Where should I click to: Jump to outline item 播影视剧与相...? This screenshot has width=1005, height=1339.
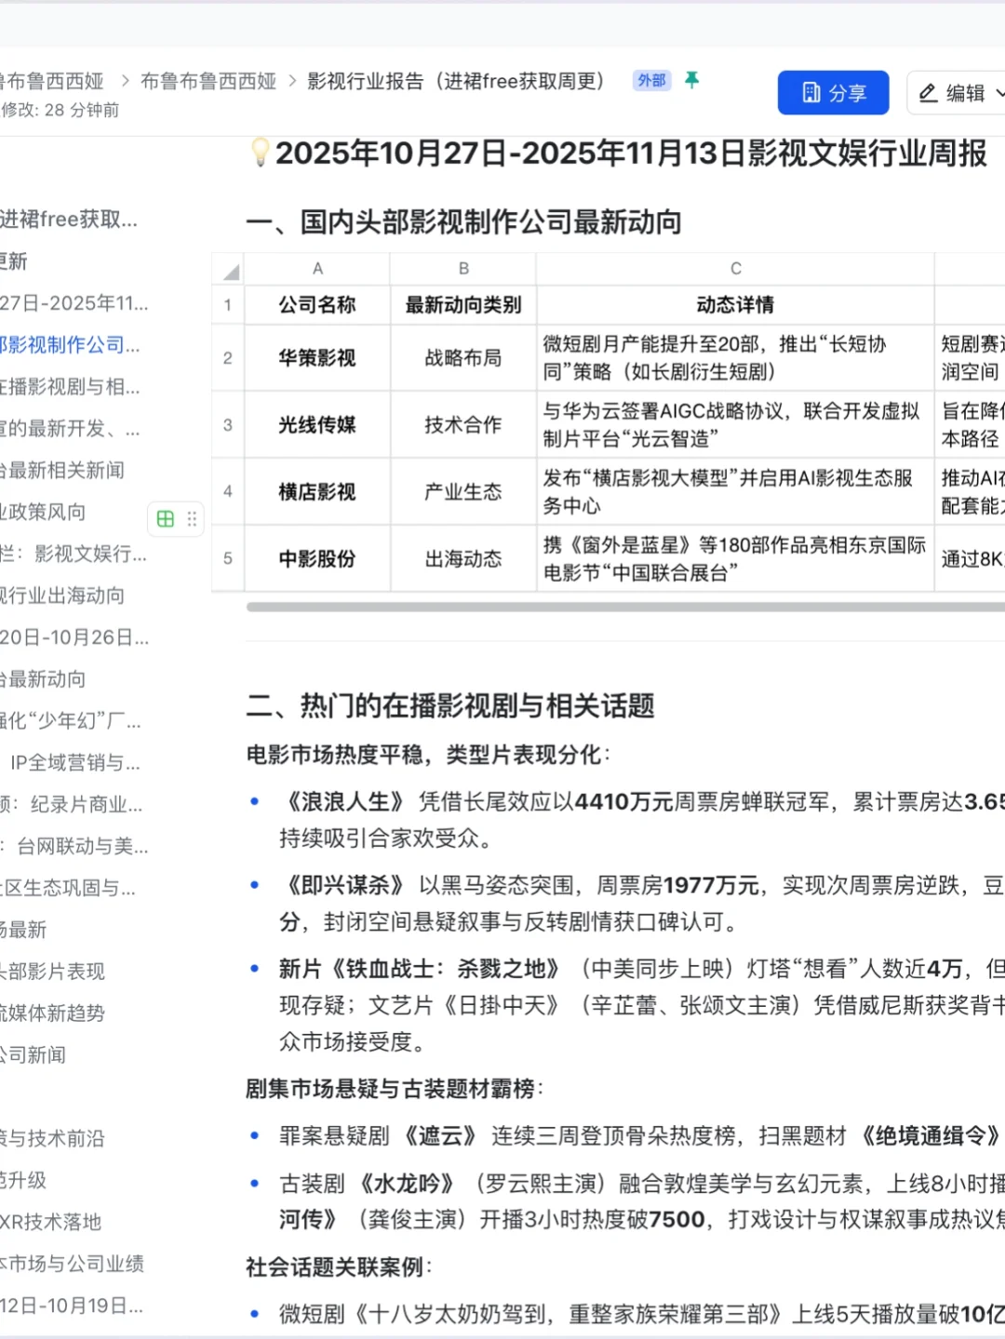(70, 387)
